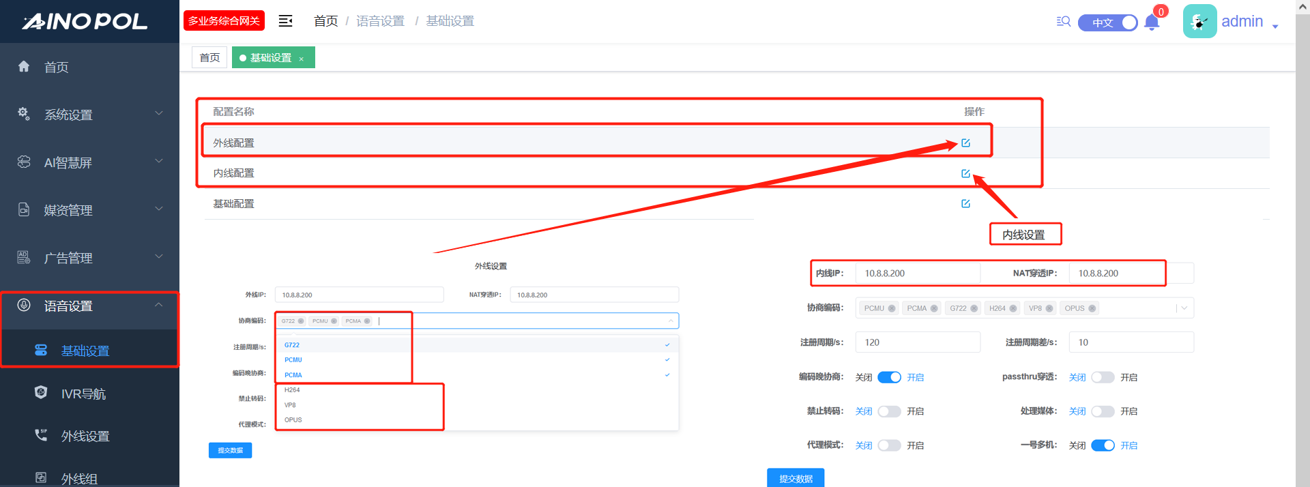Remove the PCMU codec tag

point(892,308)
